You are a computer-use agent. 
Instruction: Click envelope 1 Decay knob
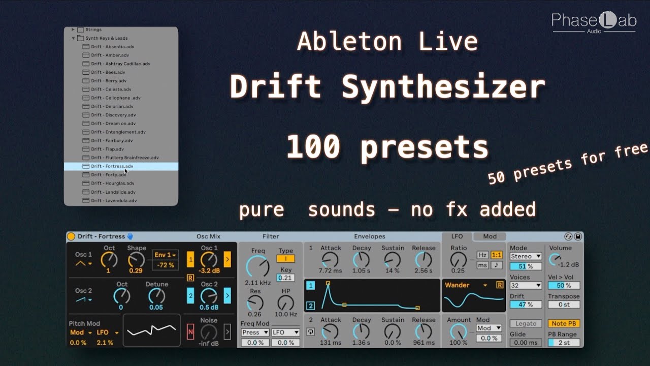tap(361, 260)
